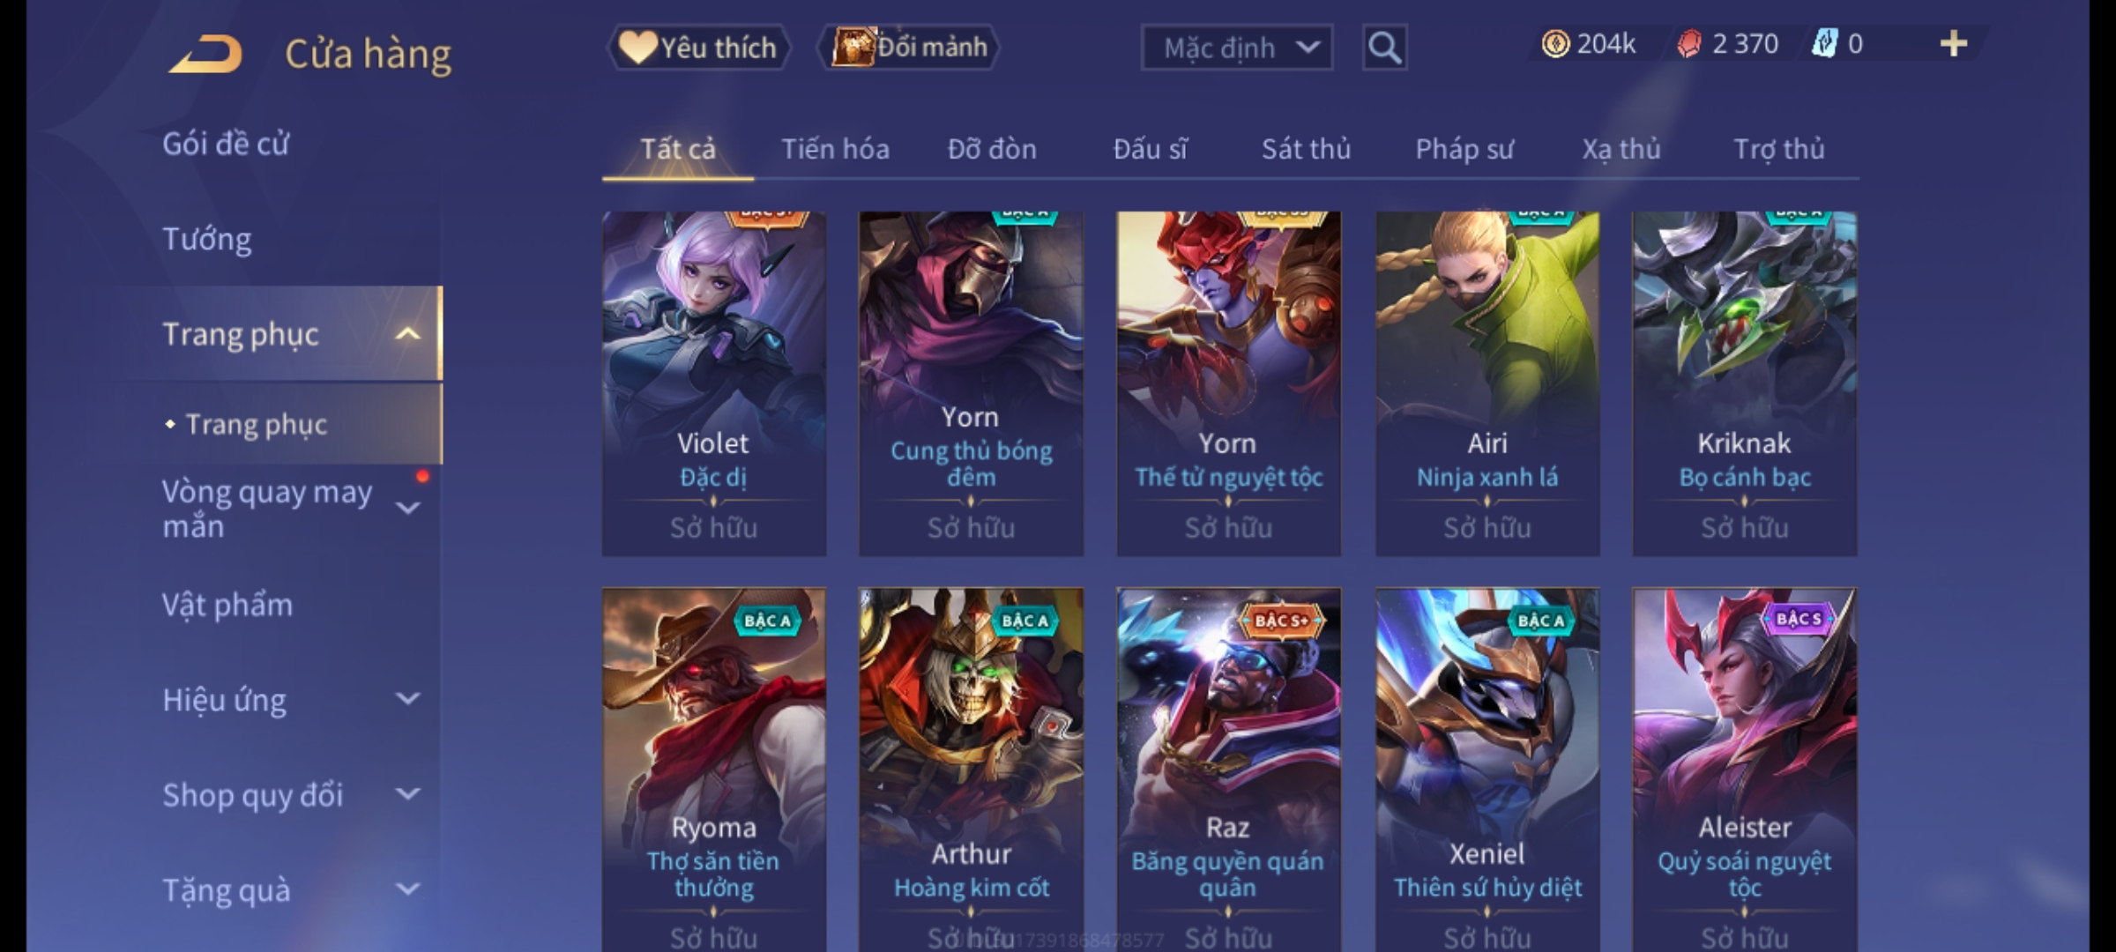Open the Mặc định sort dropdown

coord(1236,48)
